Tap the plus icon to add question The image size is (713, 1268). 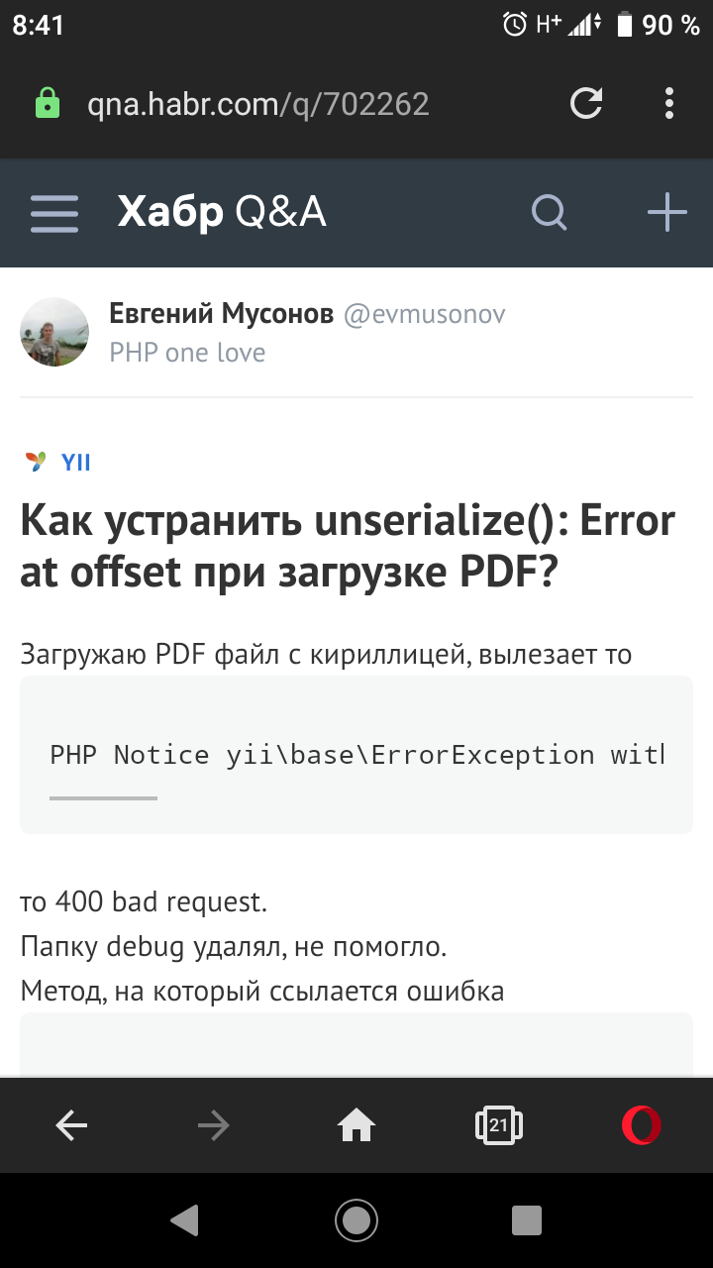click(x=666, y=212)
